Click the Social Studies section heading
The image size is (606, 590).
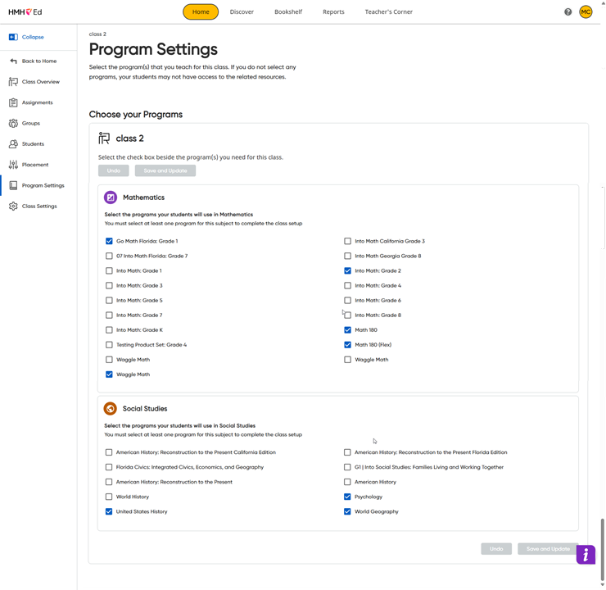(x=145, y=409)
